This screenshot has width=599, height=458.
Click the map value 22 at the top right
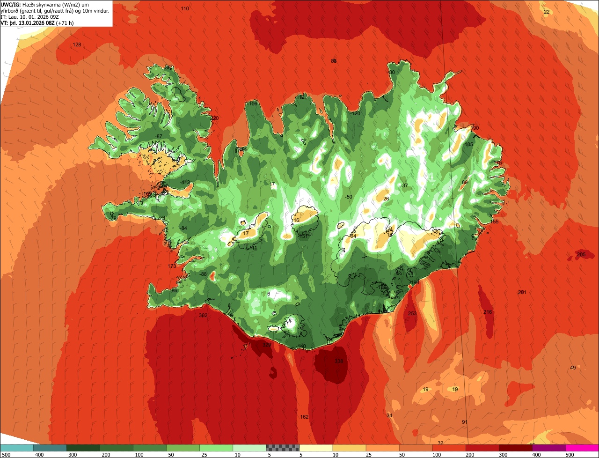click(547, 12)
